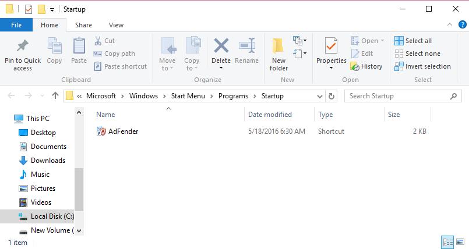Open the Quick Access Toolbar dropdown
This screenshot has width=469, height=249.
[52, 9]
